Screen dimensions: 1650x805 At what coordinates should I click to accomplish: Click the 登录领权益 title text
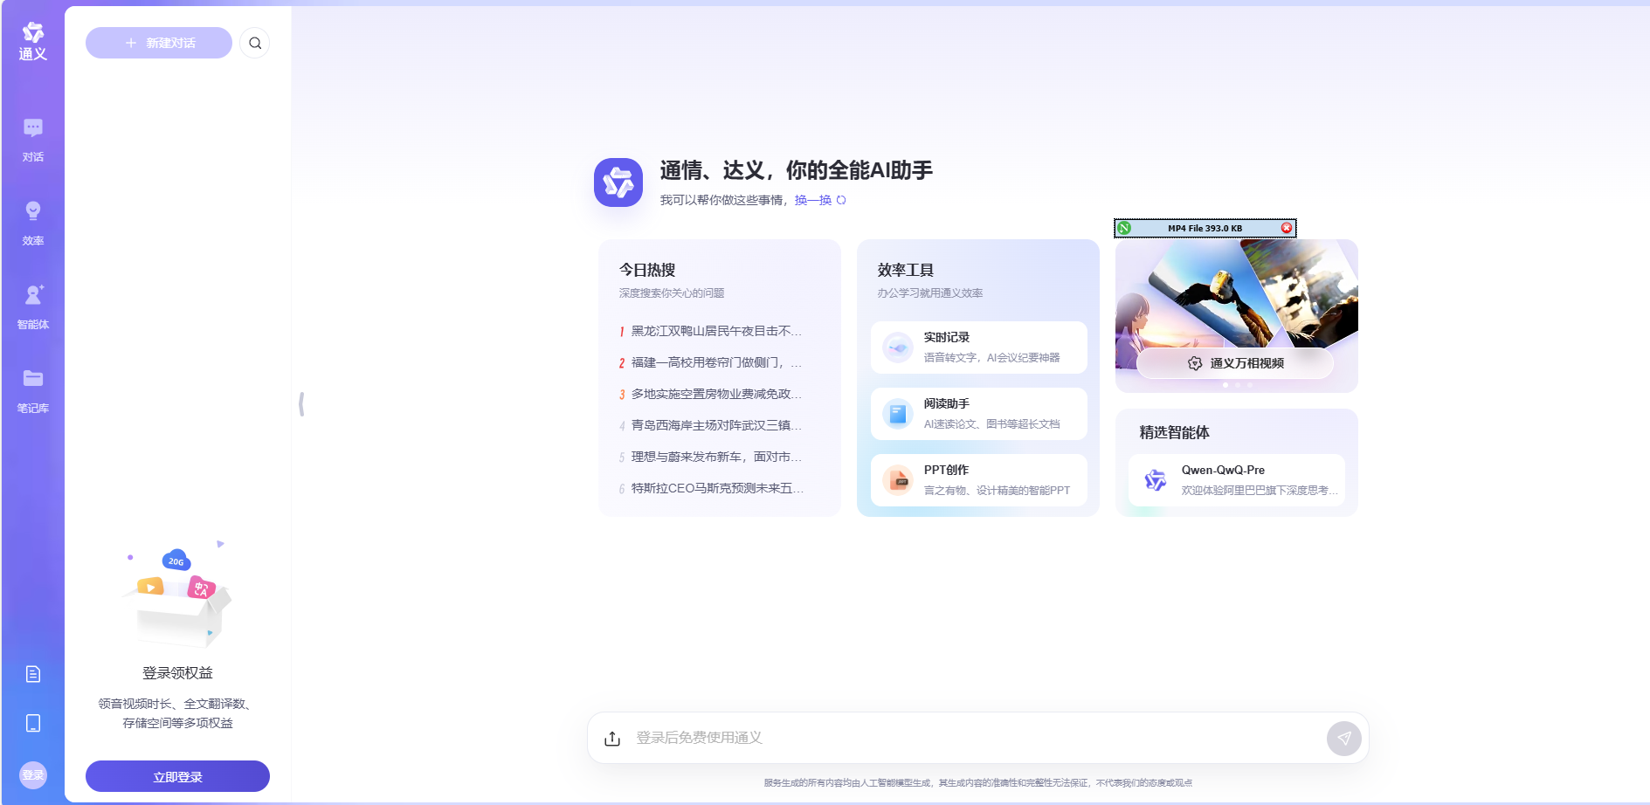tap(178, 673)
